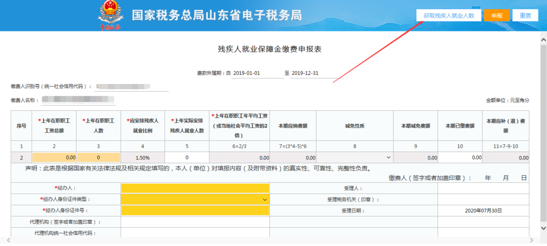Viewport: 547px width, 246px height.
Task: Click the formula text 7=(3*4-5)*6
Action: tap(293, 146)
